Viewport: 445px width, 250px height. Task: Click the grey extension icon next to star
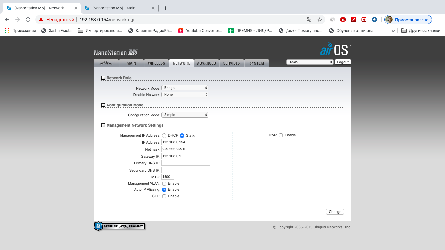pos(332,20)
